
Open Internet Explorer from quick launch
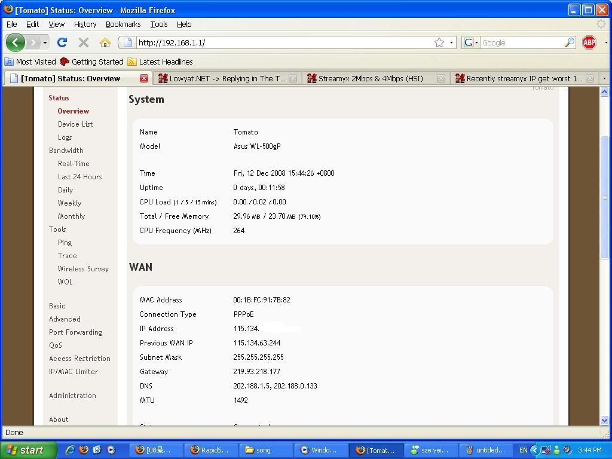[70, 450]
